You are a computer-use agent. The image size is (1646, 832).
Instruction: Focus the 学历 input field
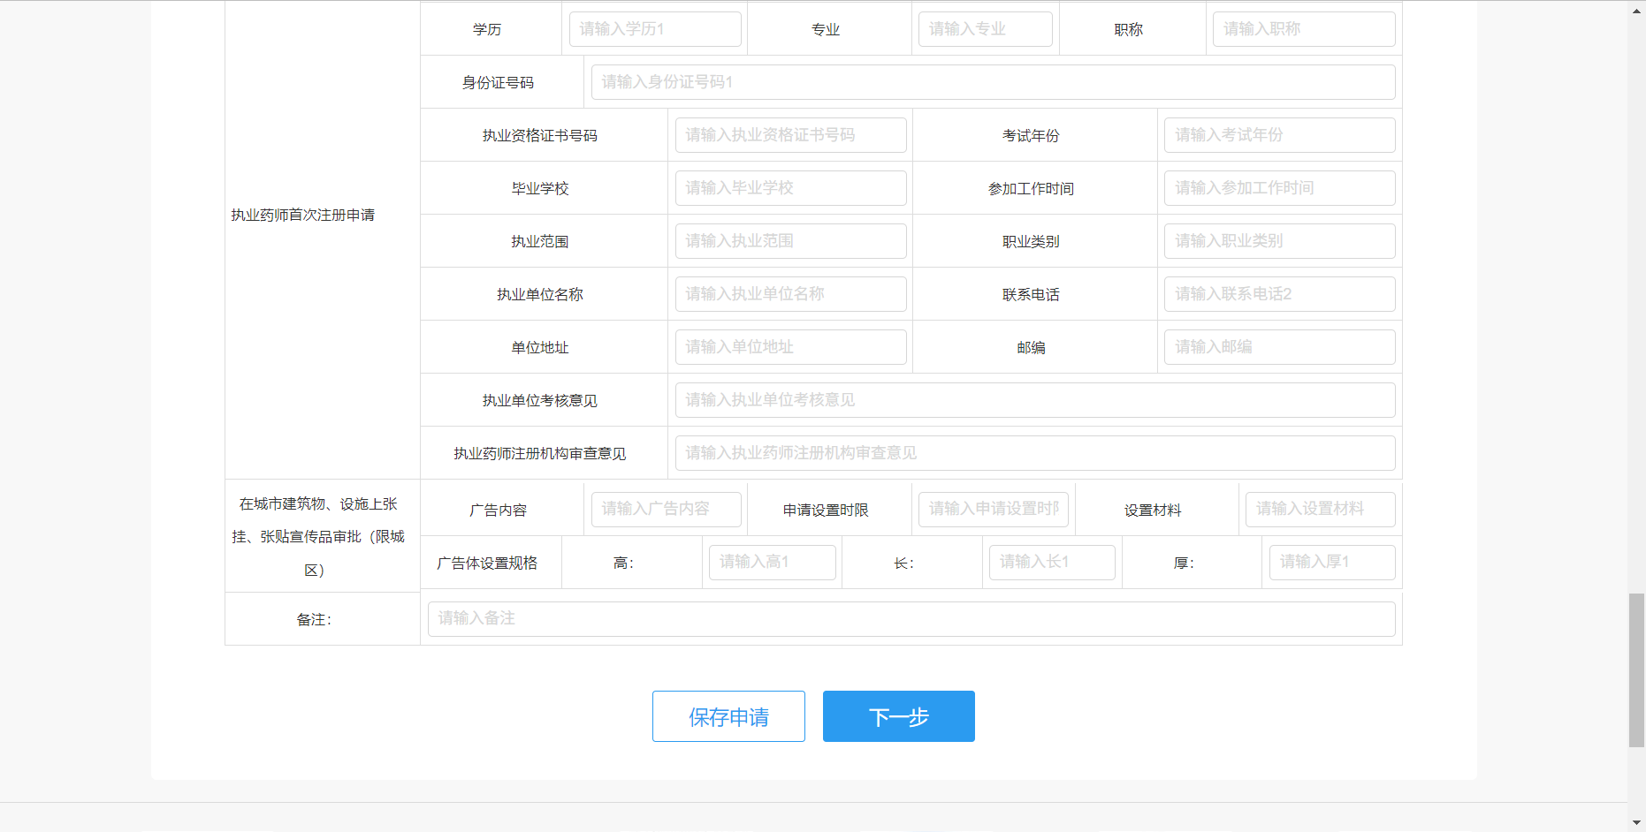point(655,29)
